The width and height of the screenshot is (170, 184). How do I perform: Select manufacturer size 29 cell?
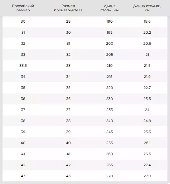pyautogui.click(x=68, y=22)
